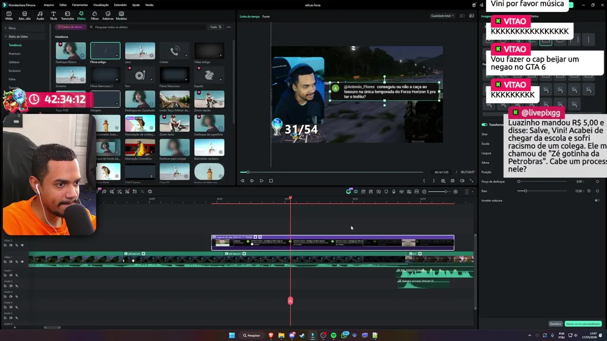Open the Arquivo menu
Viewport: 607px width, 341px height.
(x=48, y=5)
